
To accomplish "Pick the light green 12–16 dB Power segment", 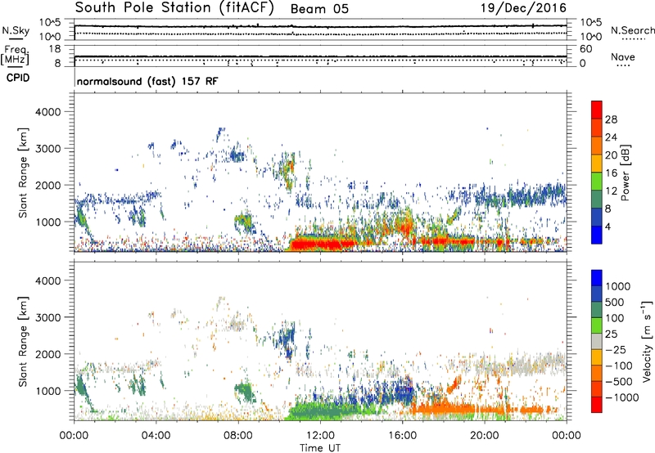I will (x=597, y=182).
